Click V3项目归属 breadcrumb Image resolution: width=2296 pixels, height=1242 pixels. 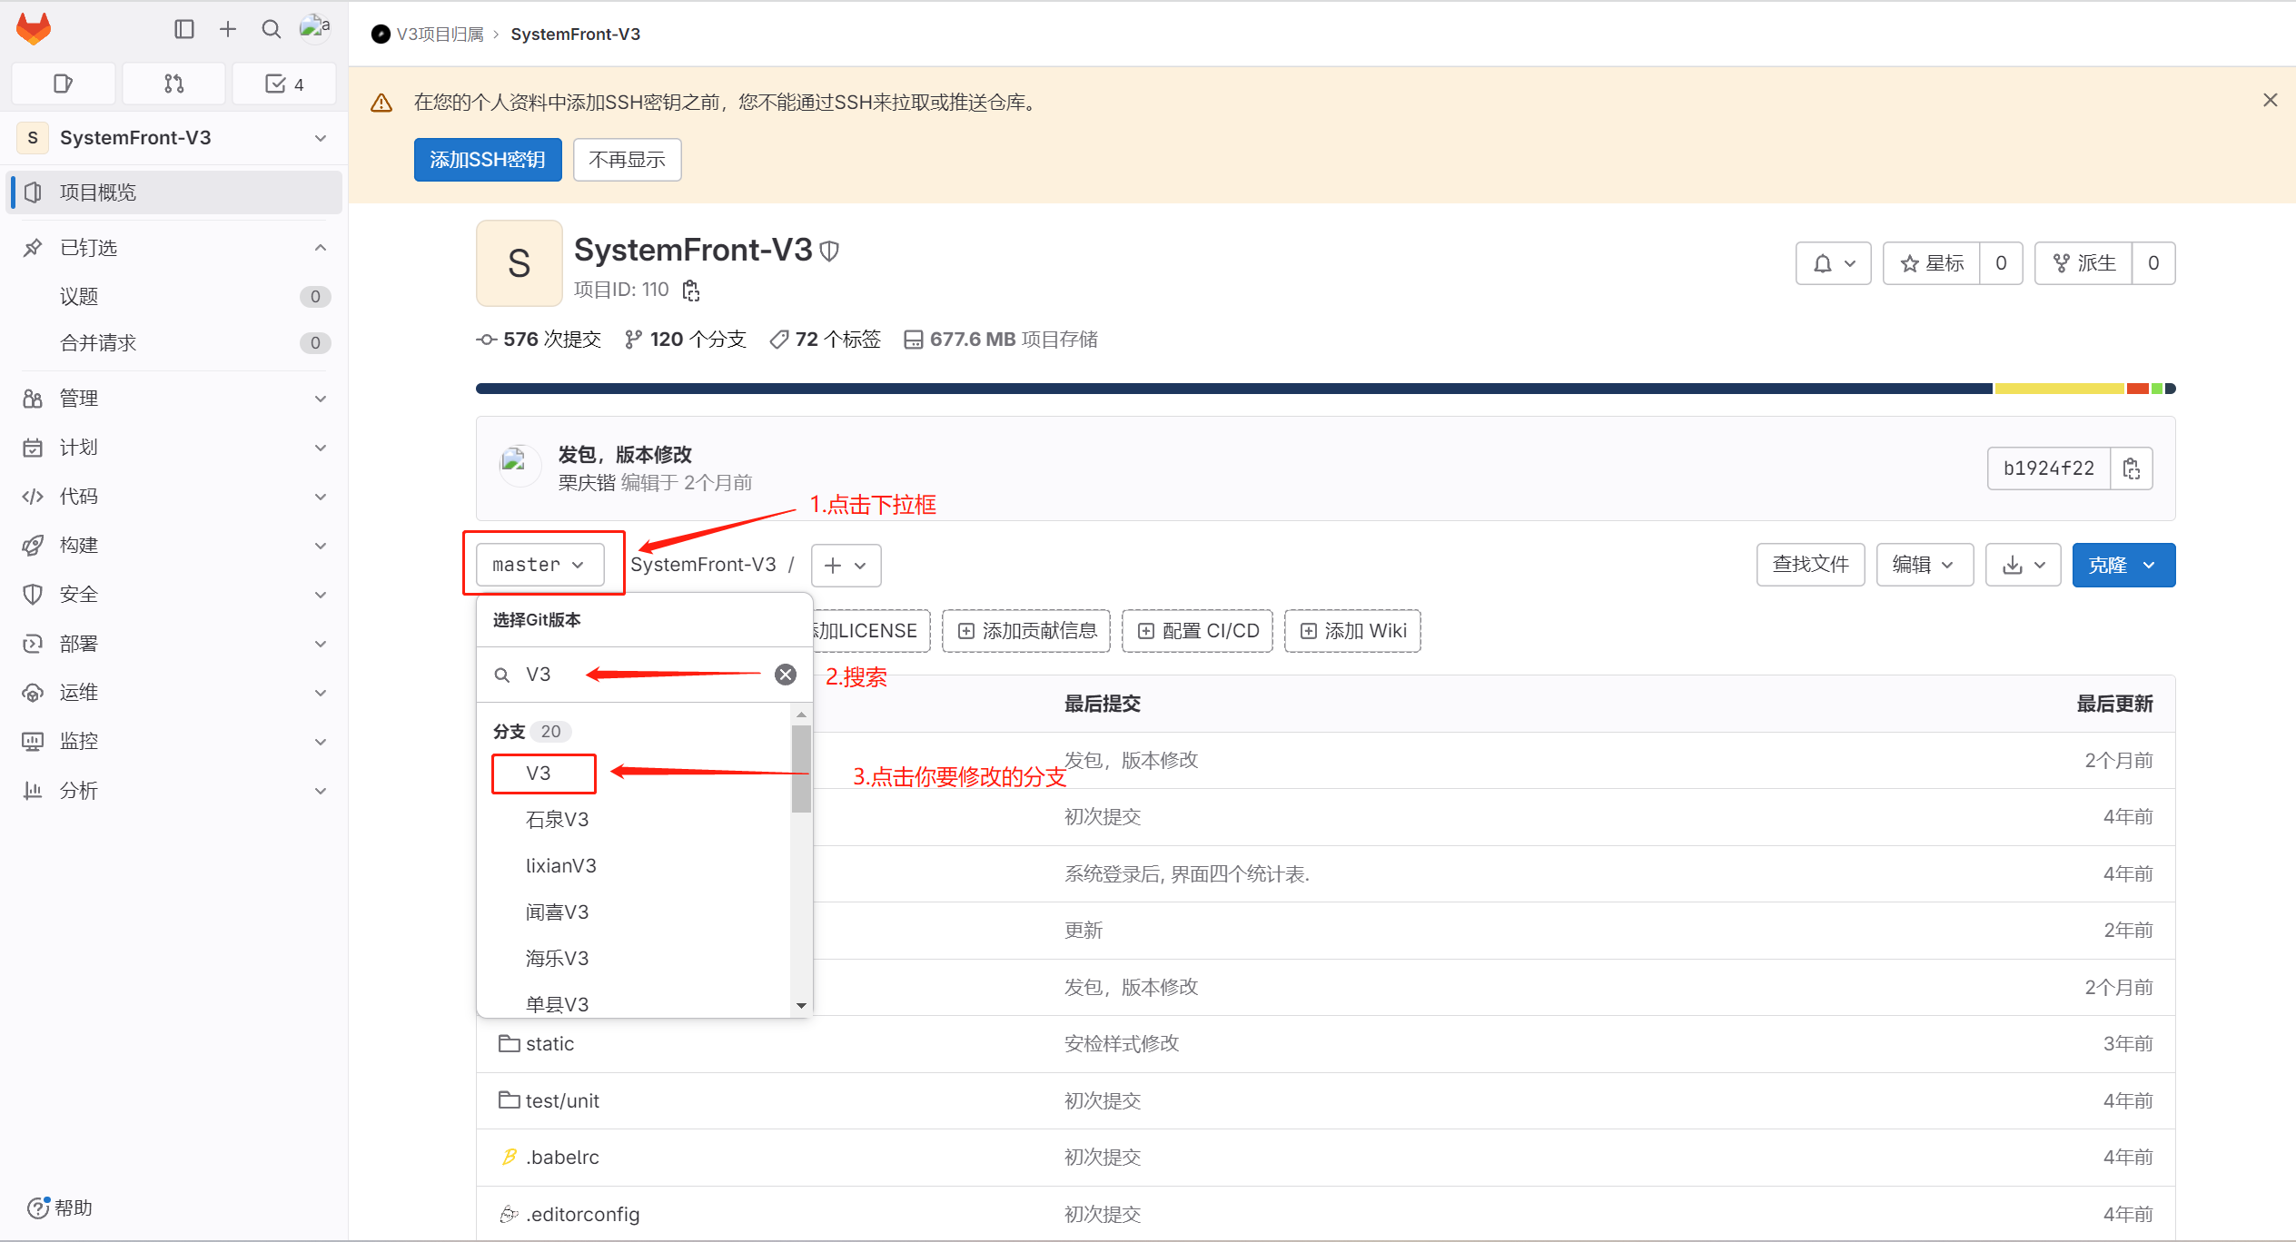tap(440, 34)
